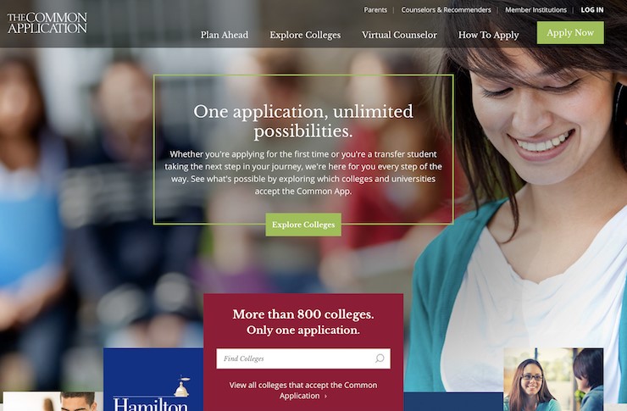Select Virtual Counselor in navigation
The height and width of the screenshot is (411, 627).
(x=399, y=35)
